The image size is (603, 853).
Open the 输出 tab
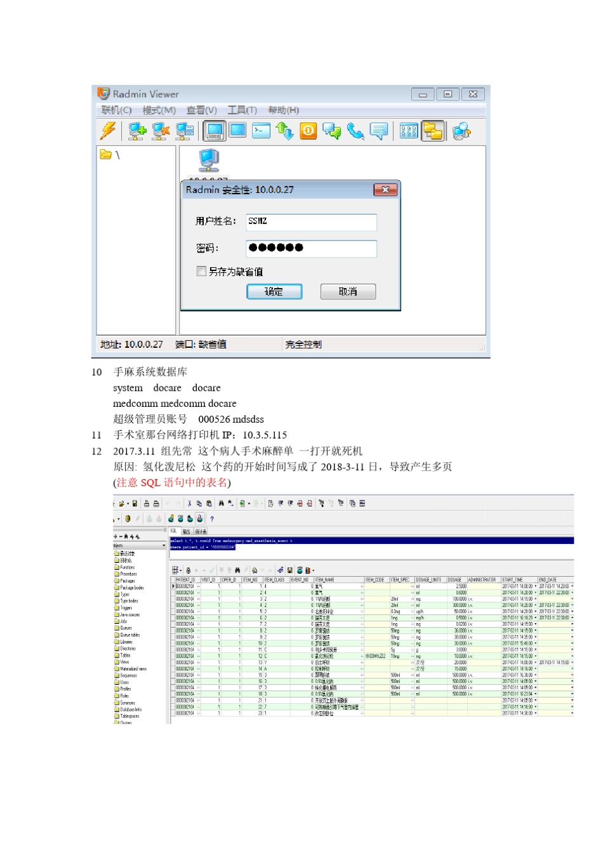pos(187,531)
